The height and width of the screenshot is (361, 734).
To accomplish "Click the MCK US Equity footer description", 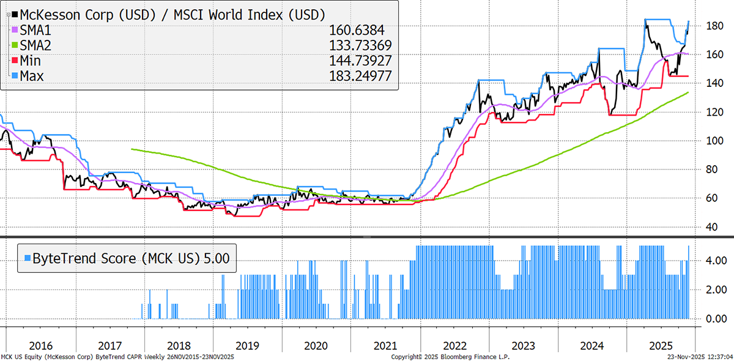I will pos(117,356).
